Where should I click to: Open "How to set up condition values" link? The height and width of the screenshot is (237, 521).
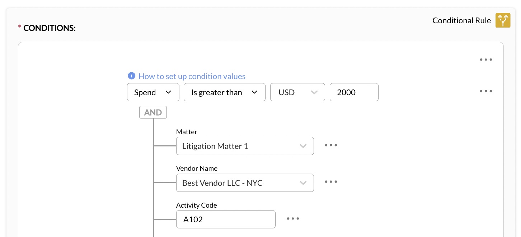pyautogui.click(x=192, y=76)
